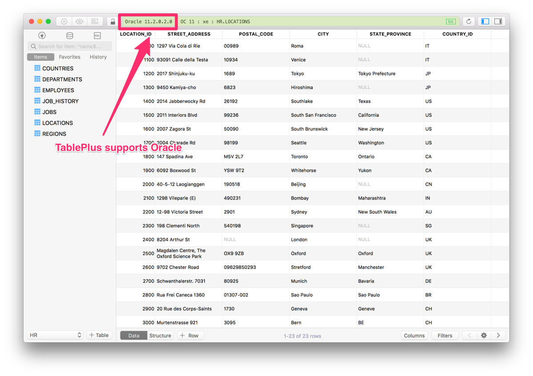The image size is (533, 376).
Task: Click the Columns button
Action: 414,335
